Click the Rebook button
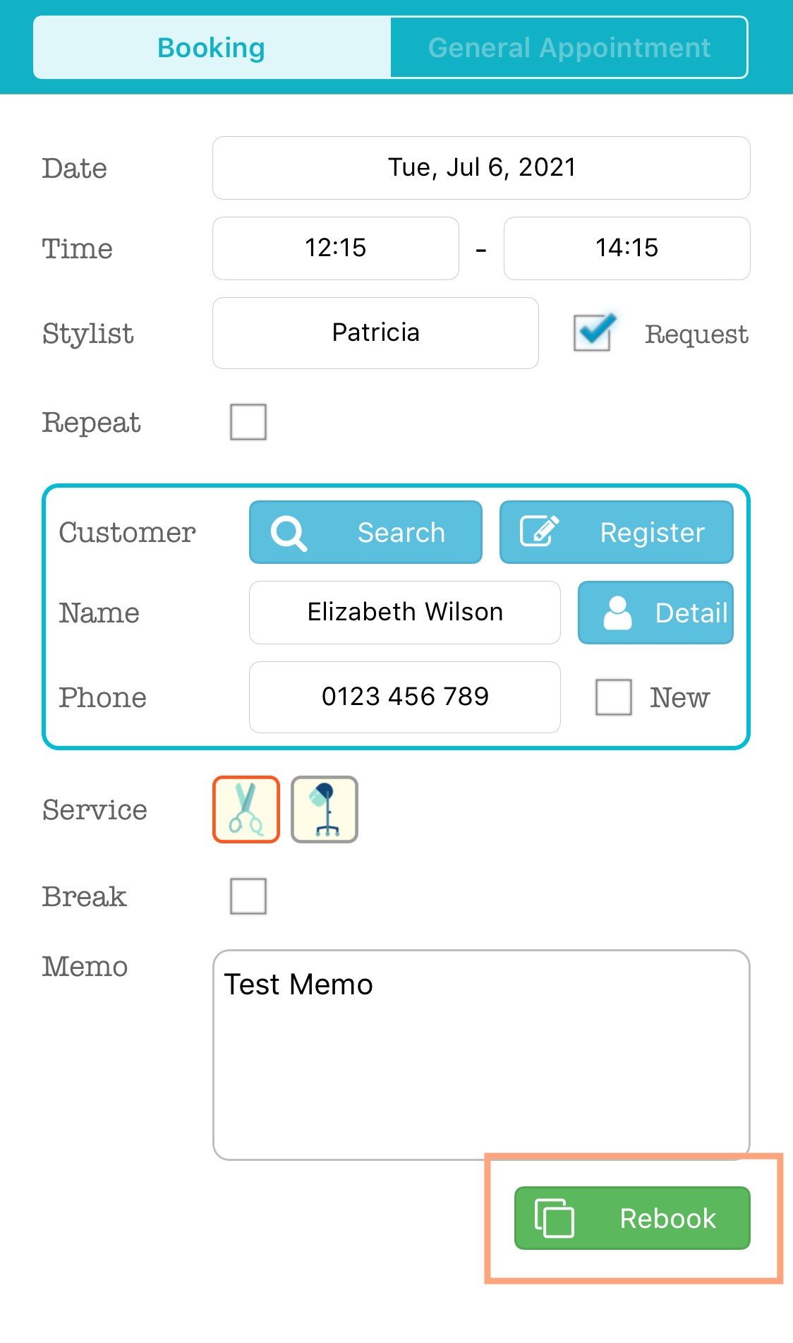Image resolution: width=793 pixels, height=1343 pixels. click(x=632, y=1218)
